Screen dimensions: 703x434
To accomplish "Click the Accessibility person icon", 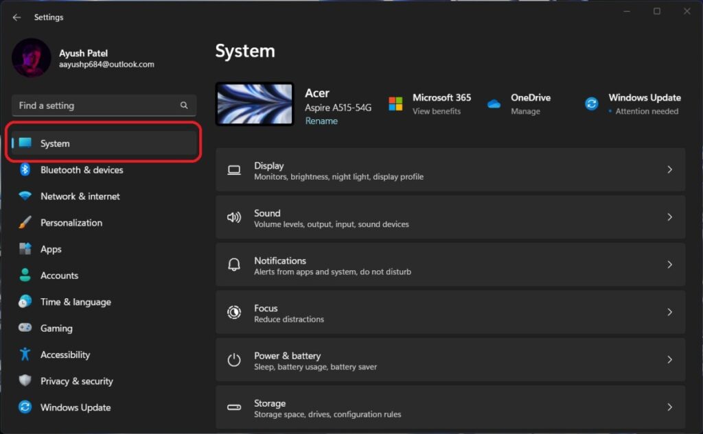I will [25, 354].
